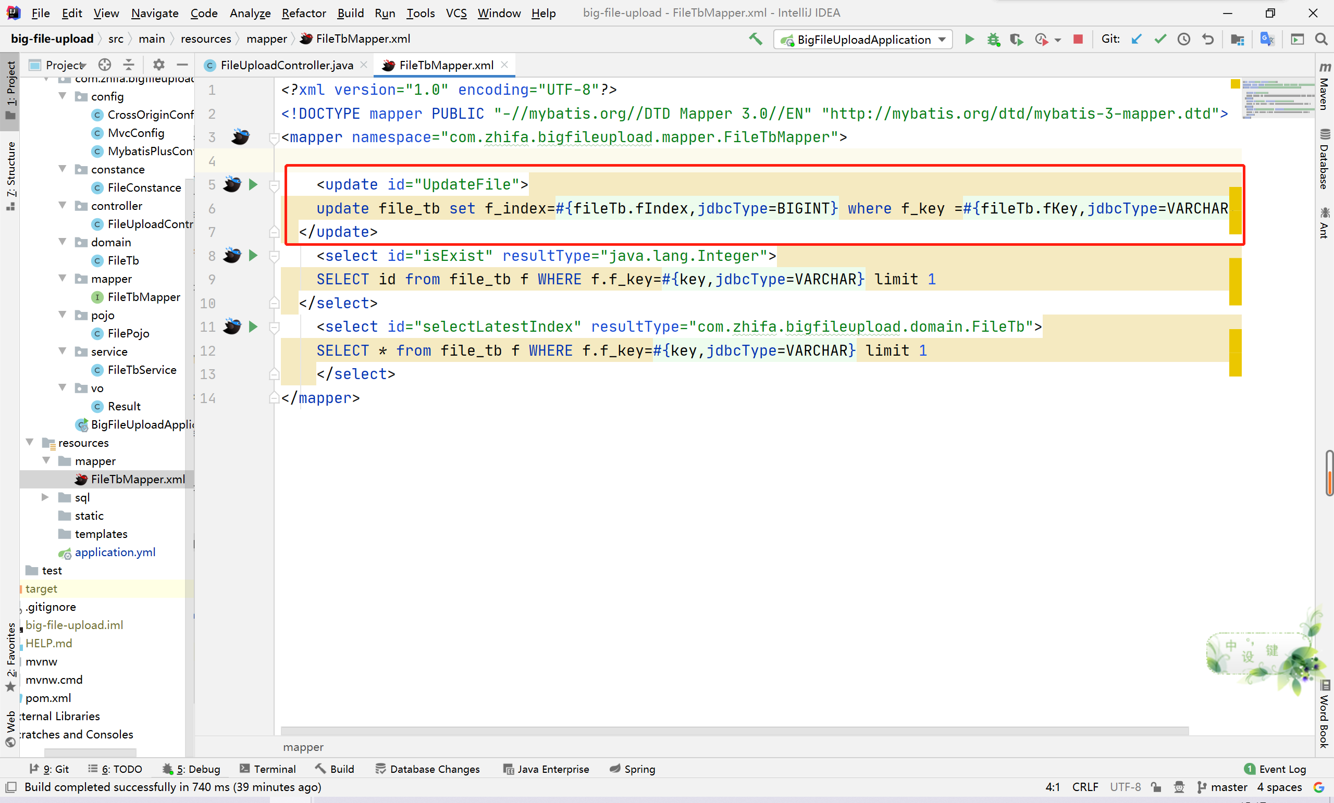The width and height of the screenshot is (1334, 803).
Task: Click the Run application button
Action: click(968, 39)
